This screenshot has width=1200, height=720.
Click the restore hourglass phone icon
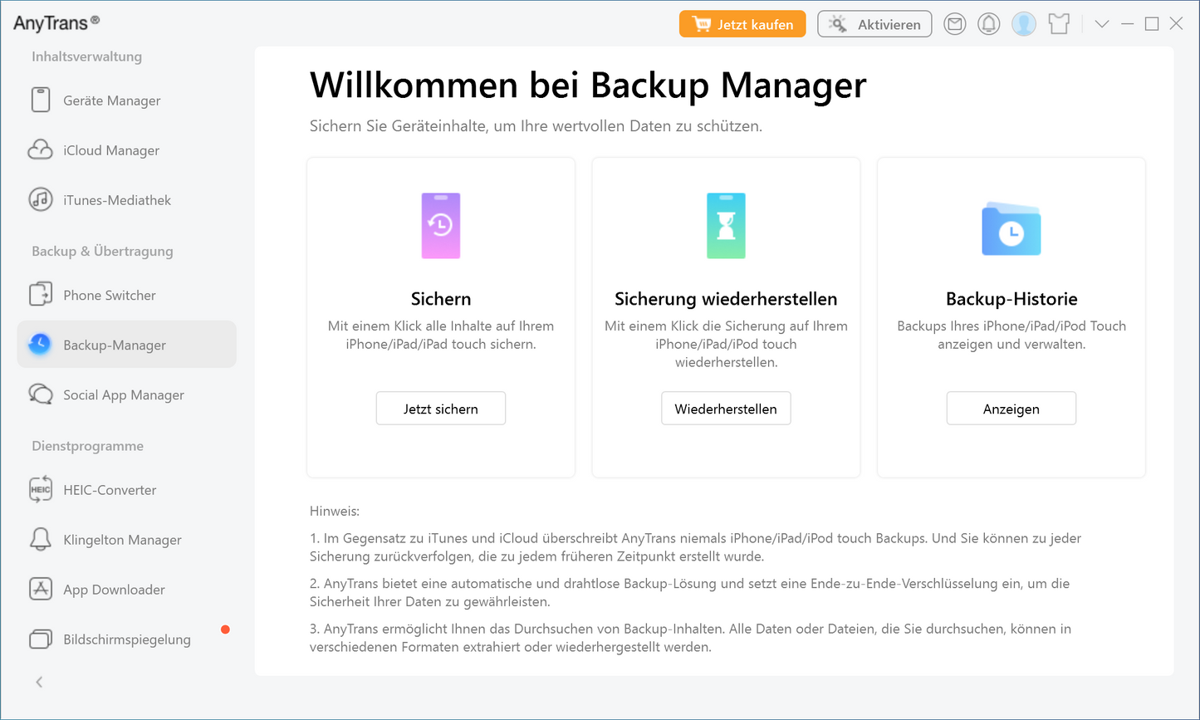click(726, 226)
